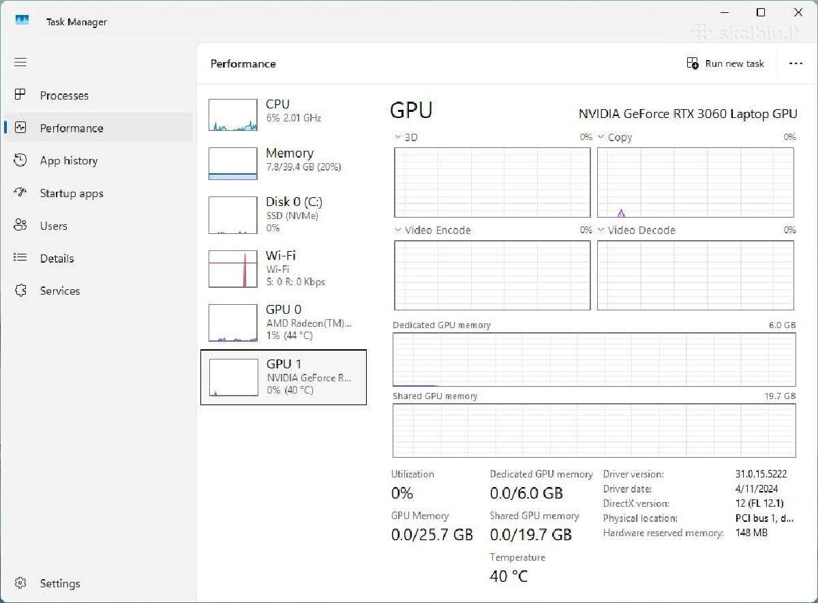Click the large GPU heading
The width and height of the screenshot is (818, 603).
(411, 111)
